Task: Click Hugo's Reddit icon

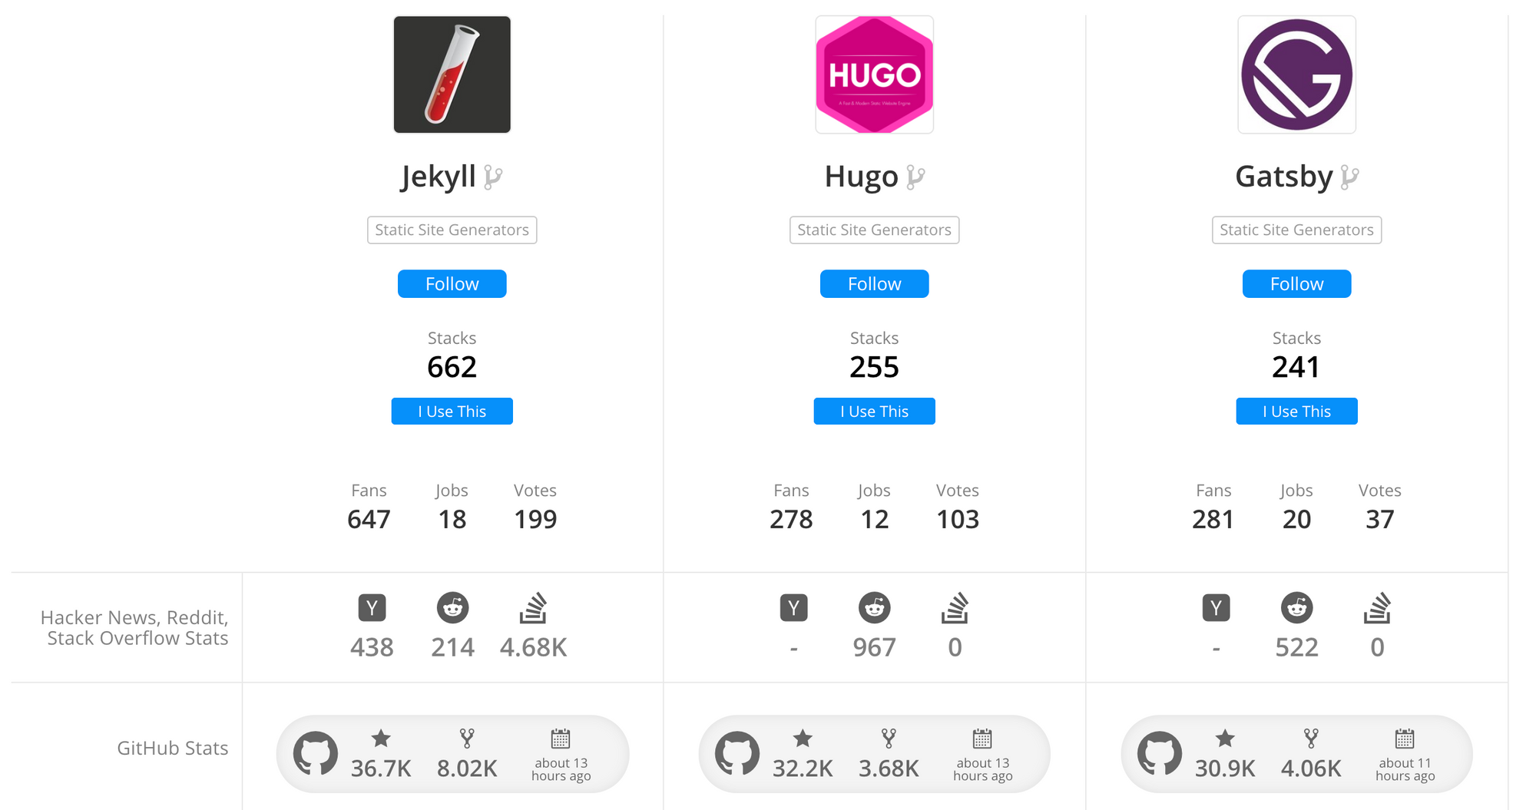Action: coord(874,608)
